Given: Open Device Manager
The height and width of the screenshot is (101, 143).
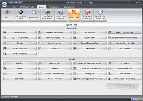Looking at the screenshot, I should [90, 33].
